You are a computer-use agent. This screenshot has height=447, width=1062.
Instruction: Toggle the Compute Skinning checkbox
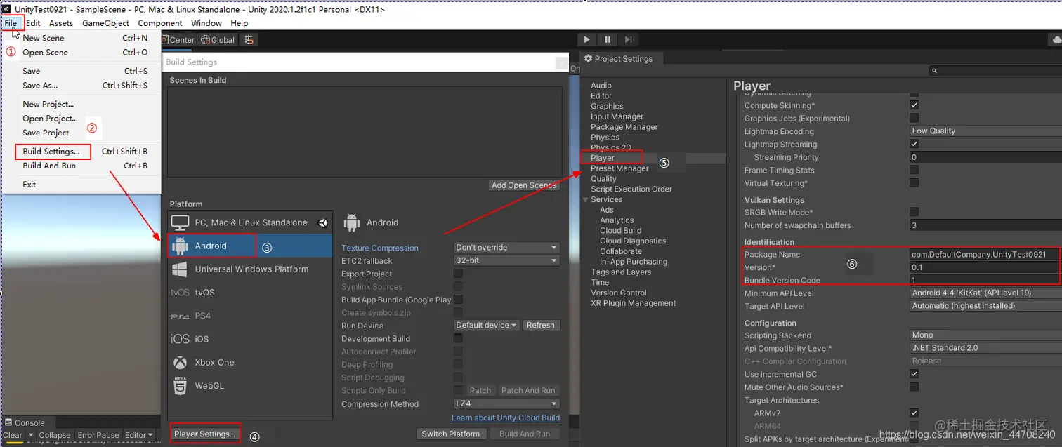(914, 105)
